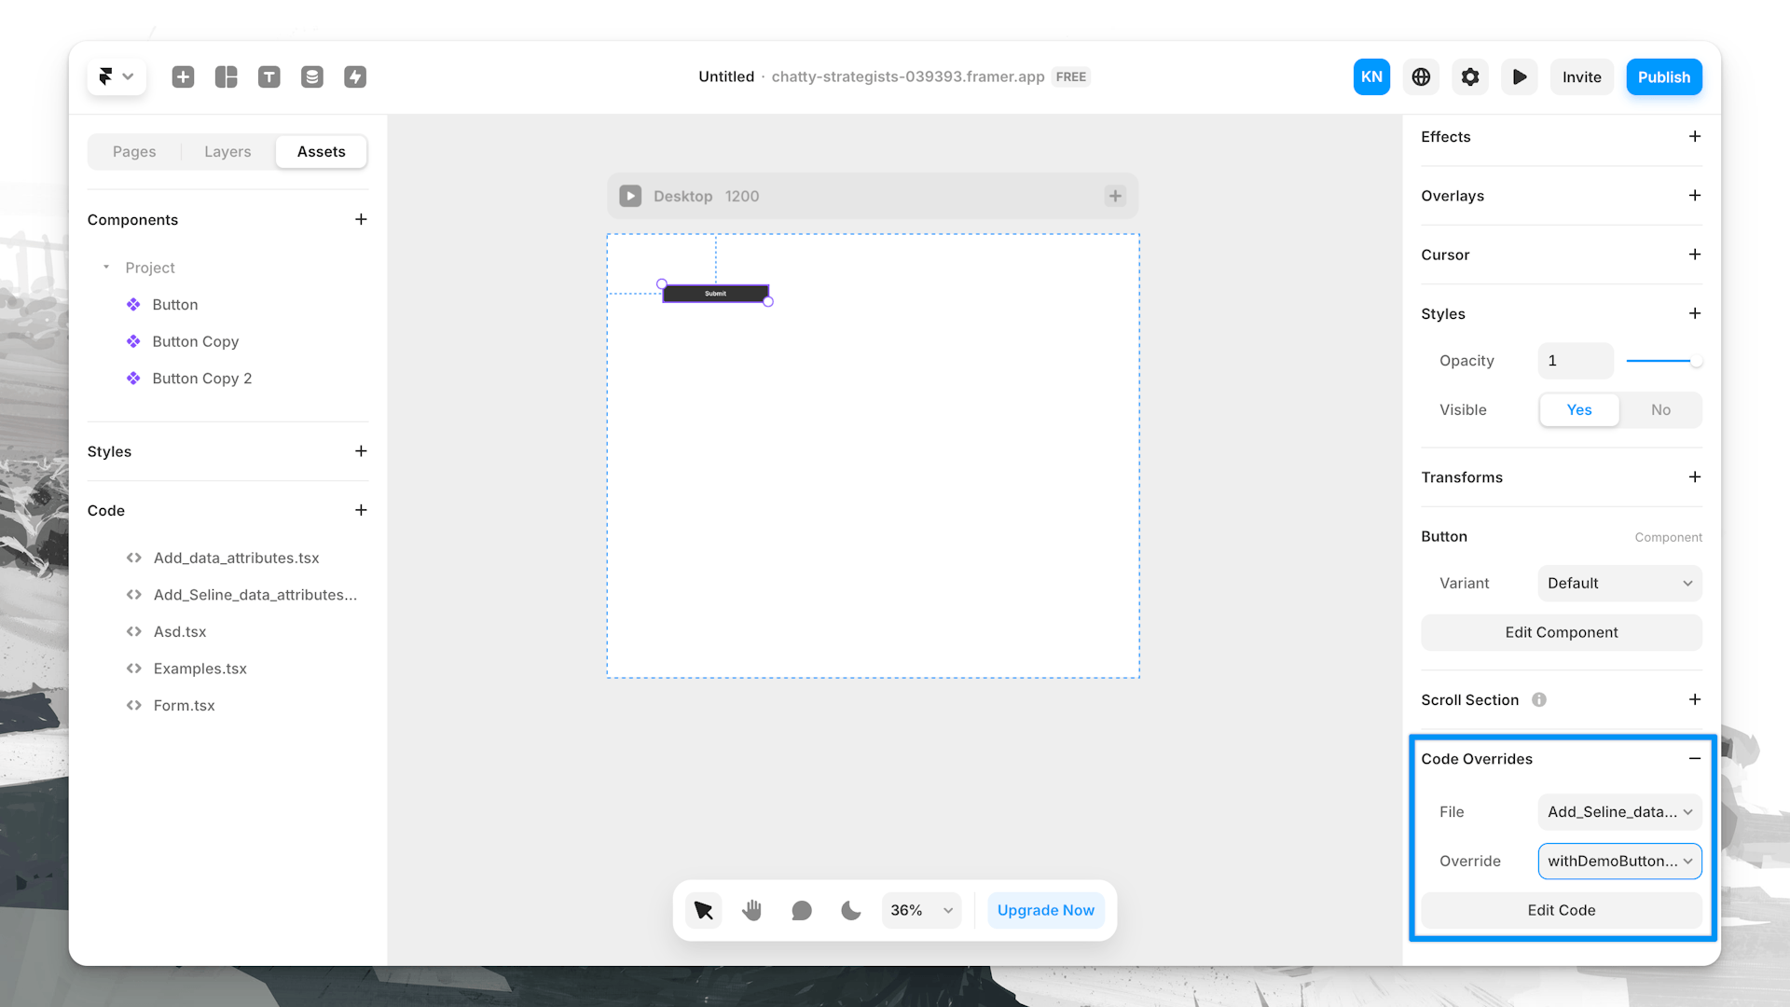Toggle Visible to No
1790x1007 pixels.
[1659, 409]
